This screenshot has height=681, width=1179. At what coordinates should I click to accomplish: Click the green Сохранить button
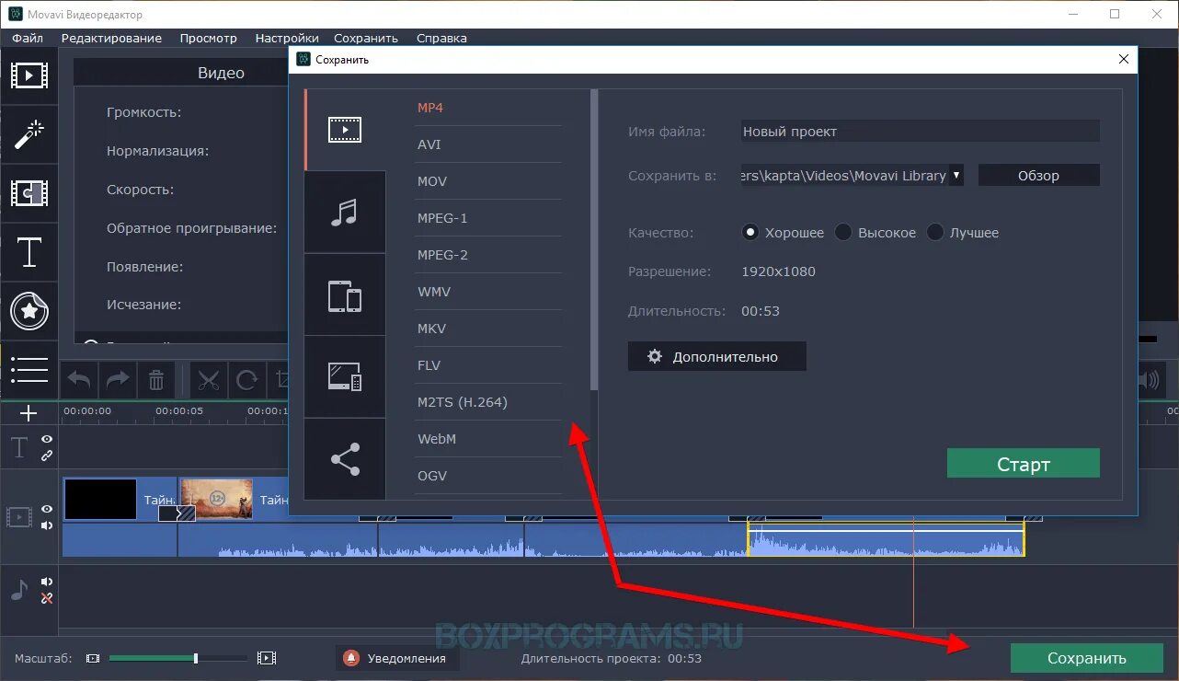(1086, 658)
